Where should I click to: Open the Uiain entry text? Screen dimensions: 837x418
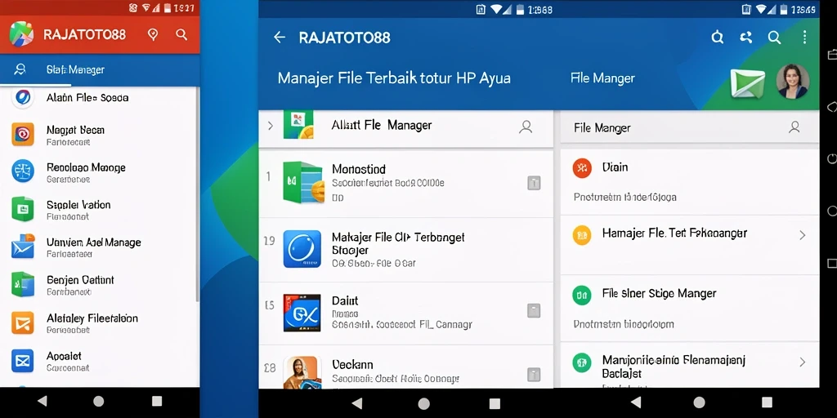(615, 167)
